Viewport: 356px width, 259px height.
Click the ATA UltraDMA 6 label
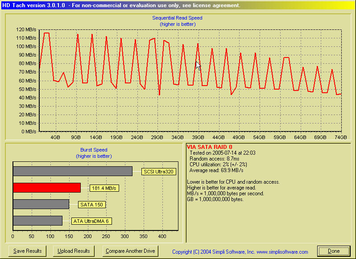[91, 221]
